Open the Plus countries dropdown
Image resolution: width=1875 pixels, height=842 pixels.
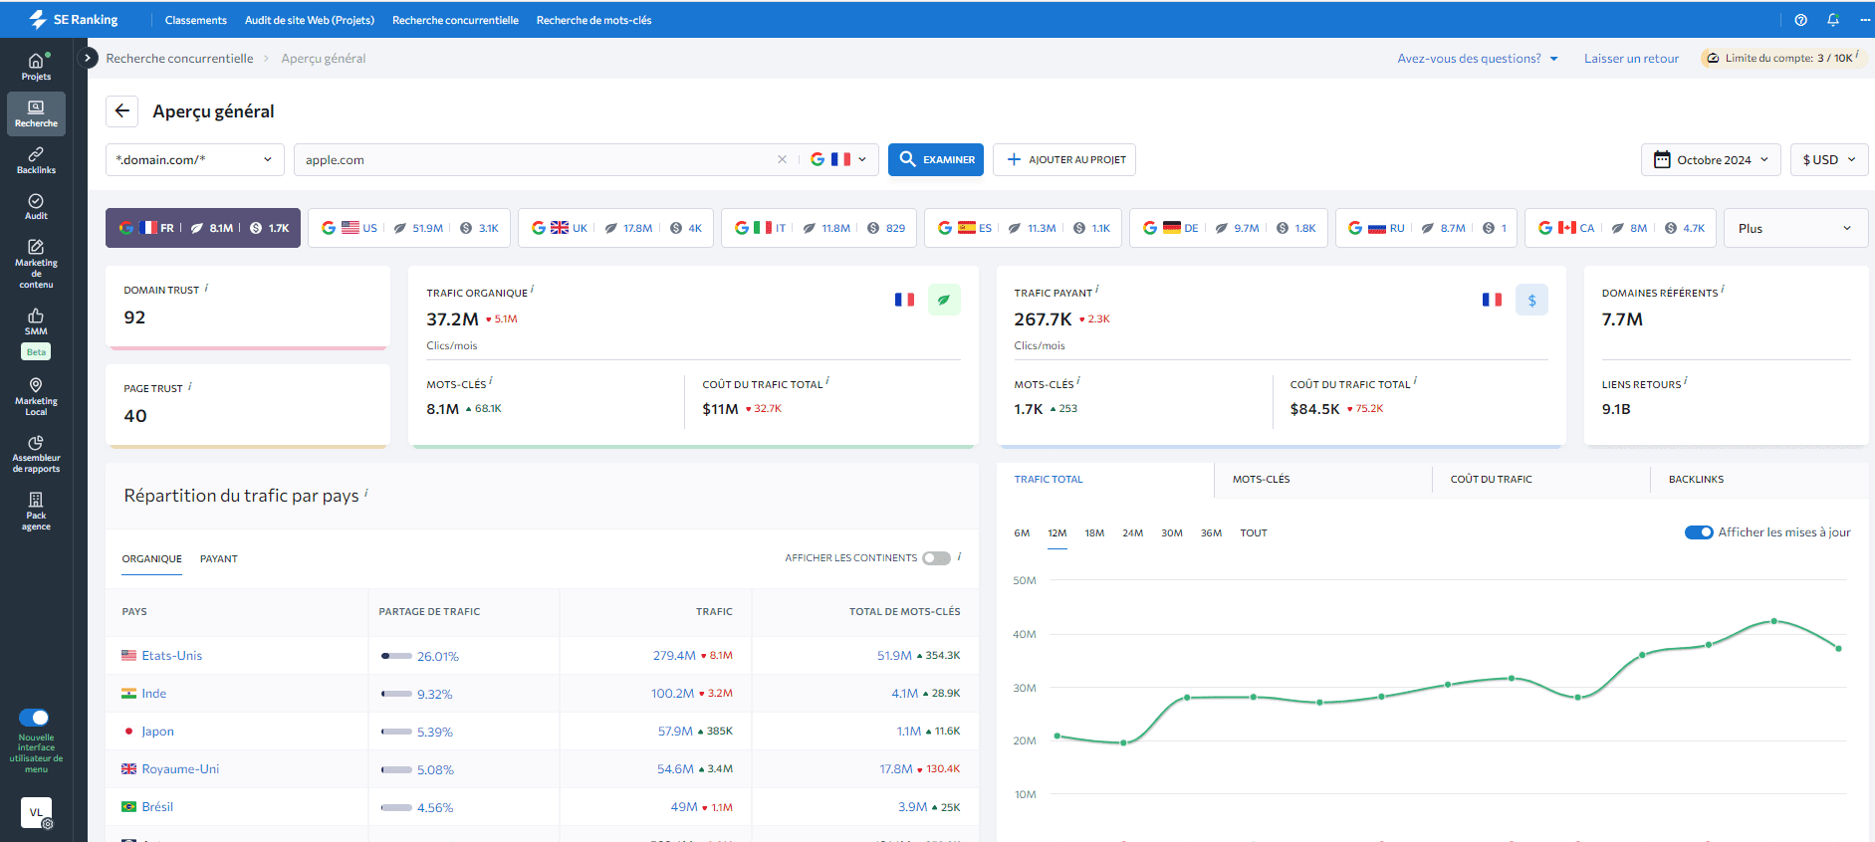[1795, 228]
